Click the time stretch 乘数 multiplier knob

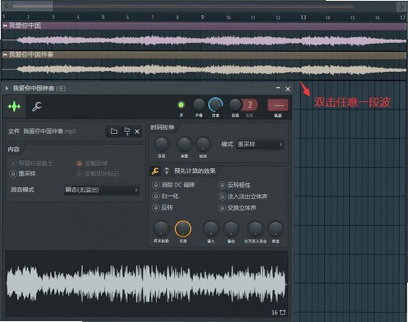184,144
